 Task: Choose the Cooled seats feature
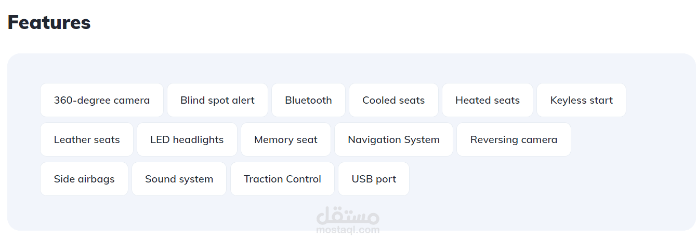(393, 100)
